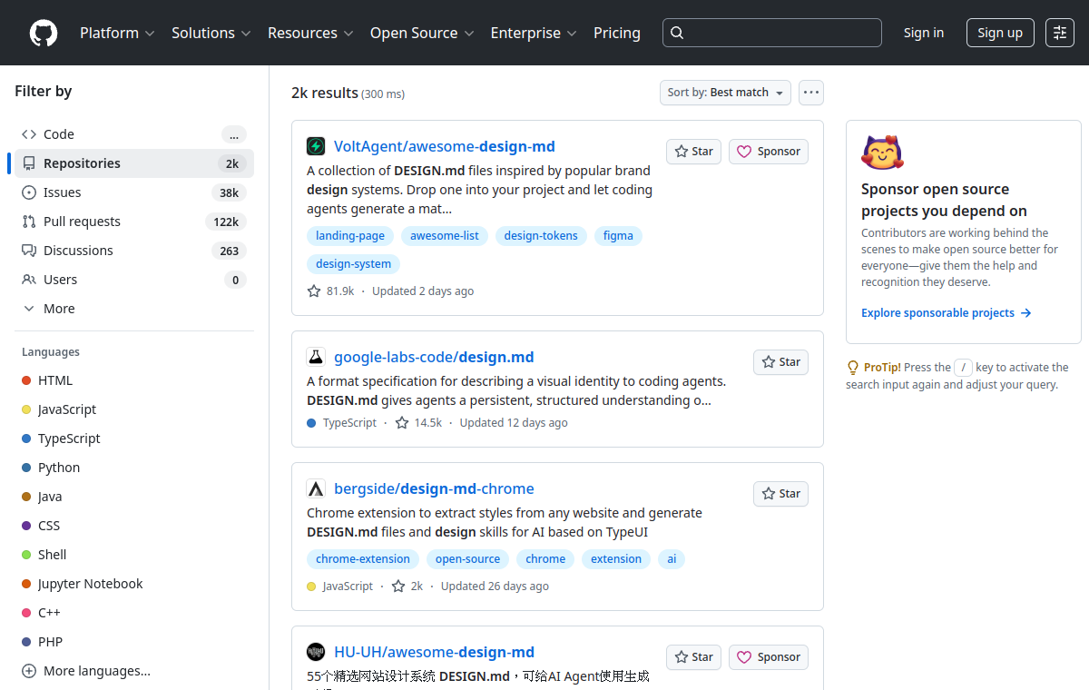Click the VoltAgent repository avatar
This screenshot has height=690, width=1089.
316,146
